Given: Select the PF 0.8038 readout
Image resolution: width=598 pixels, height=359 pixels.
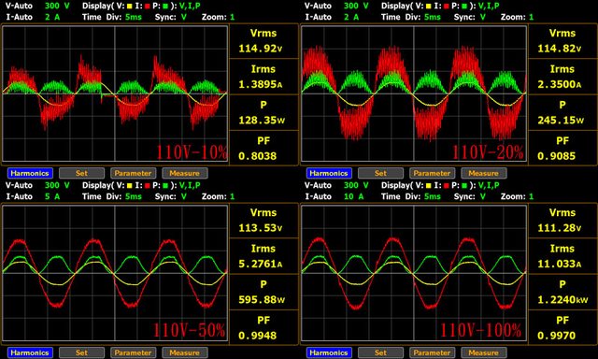Looking at the screenshot, I should click(263, 149).
